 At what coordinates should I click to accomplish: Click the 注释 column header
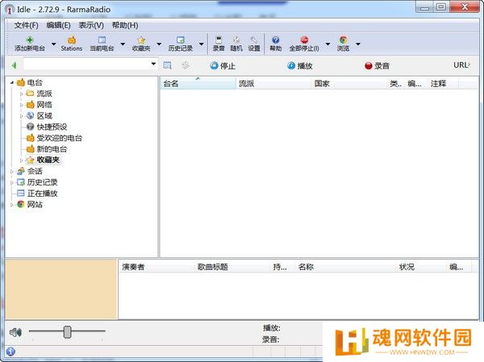443,84
